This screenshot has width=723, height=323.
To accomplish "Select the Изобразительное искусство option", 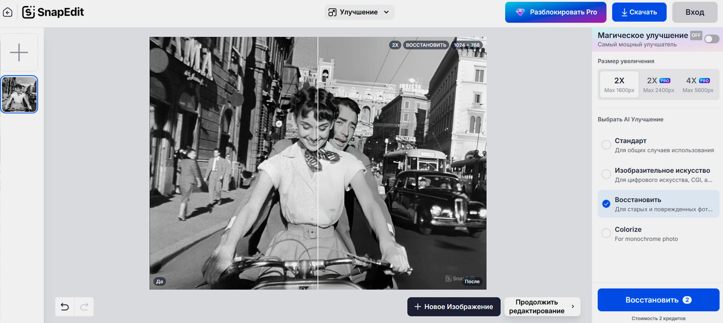I will click(658, 175).
